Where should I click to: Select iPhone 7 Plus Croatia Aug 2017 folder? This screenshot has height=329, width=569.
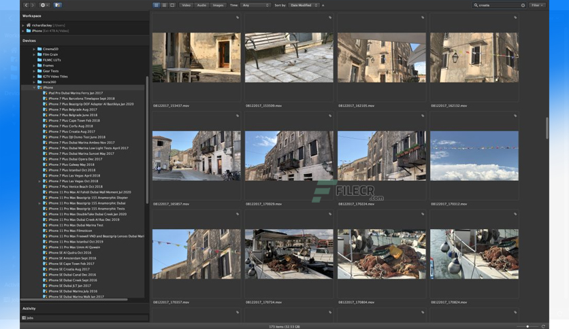coord(72,131)
